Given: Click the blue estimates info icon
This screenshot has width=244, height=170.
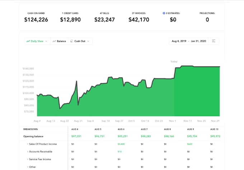Looking at the screenshot, I should click(164, 13).
